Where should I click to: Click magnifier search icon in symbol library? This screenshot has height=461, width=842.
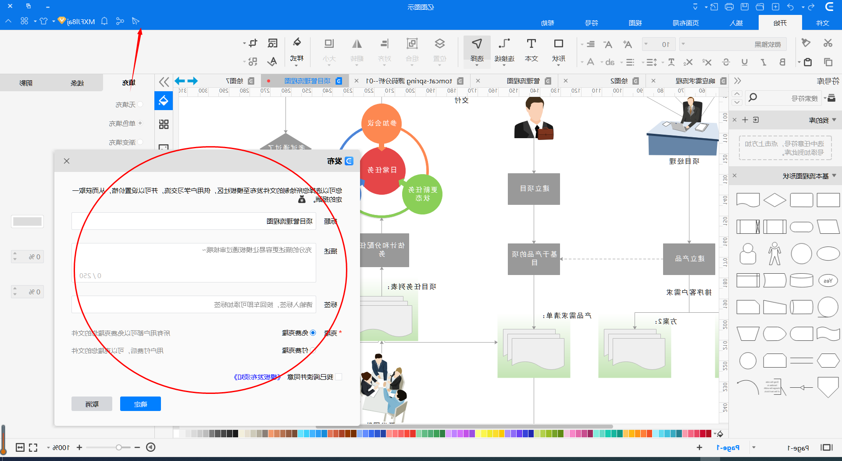tap(753, 98)
